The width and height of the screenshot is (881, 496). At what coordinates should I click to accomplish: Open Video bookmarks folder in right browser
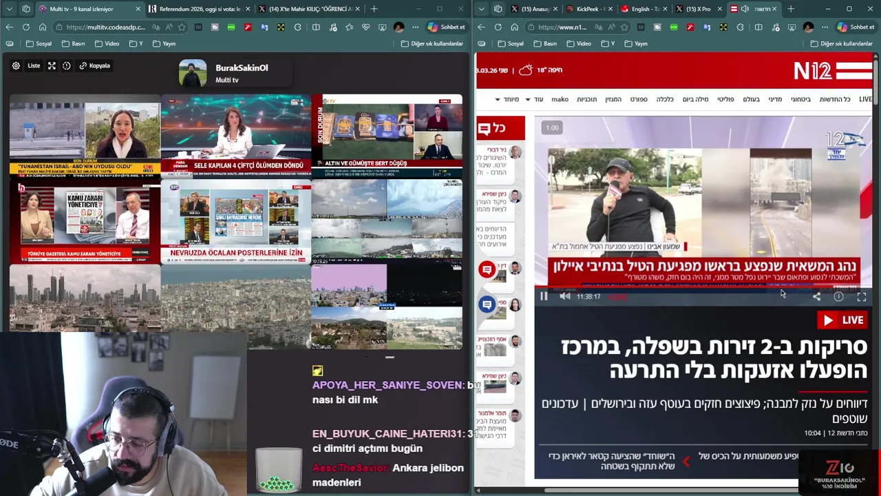pos(578,43)
